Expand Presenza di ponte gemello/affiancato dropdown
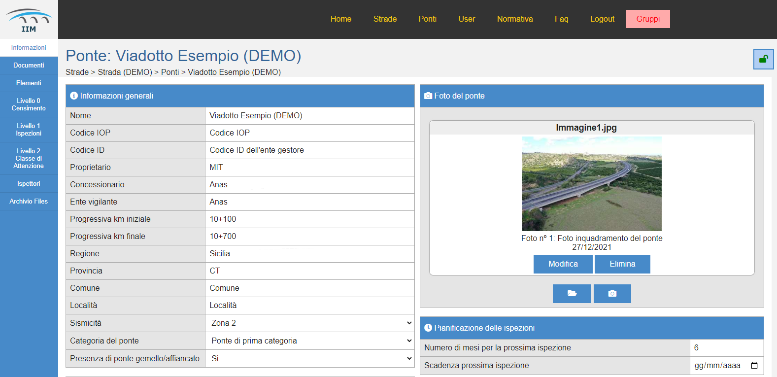This screenshot has width=777, height=377. click(x=309, y=359)
